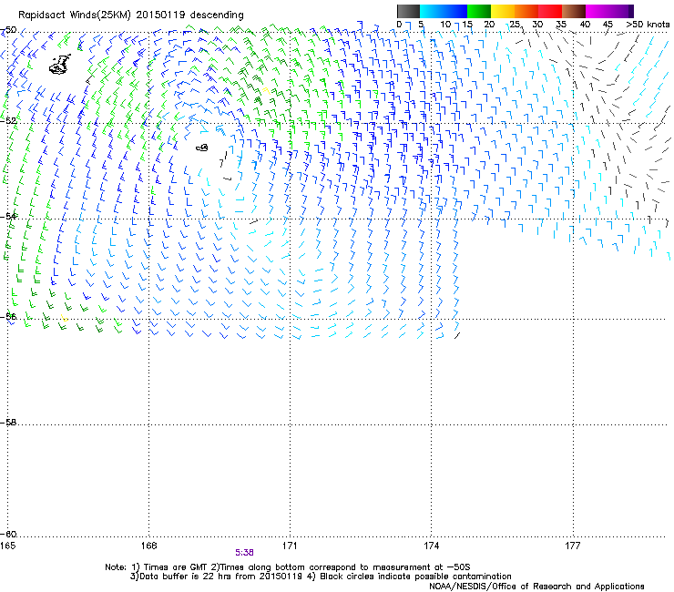
Task: Click the note line about the 22 hr data buffer
Action: pyautogui.click(x=321, y=577)
